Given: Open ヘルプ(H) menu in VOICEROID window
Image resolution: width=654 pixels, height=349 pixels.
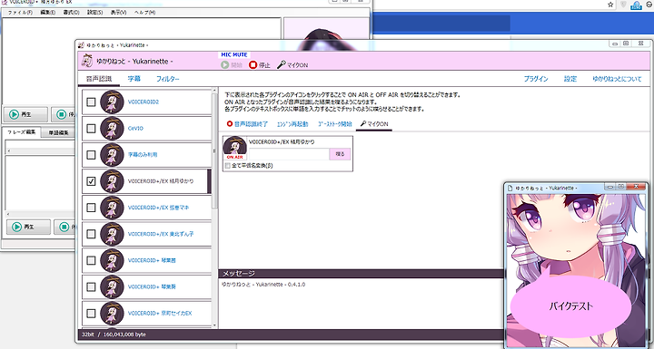Looking at the screenshot, I should (x=144, y=13).
